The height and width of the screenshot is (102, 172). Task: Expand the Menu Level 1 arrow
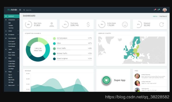tap(18, 85)
